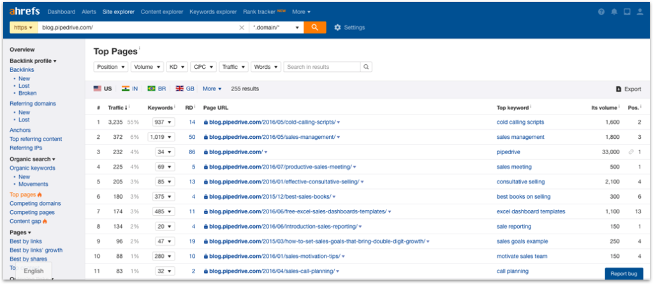
Task: Open the 'consultative selling' keyword link
Action: click(520, 181)
